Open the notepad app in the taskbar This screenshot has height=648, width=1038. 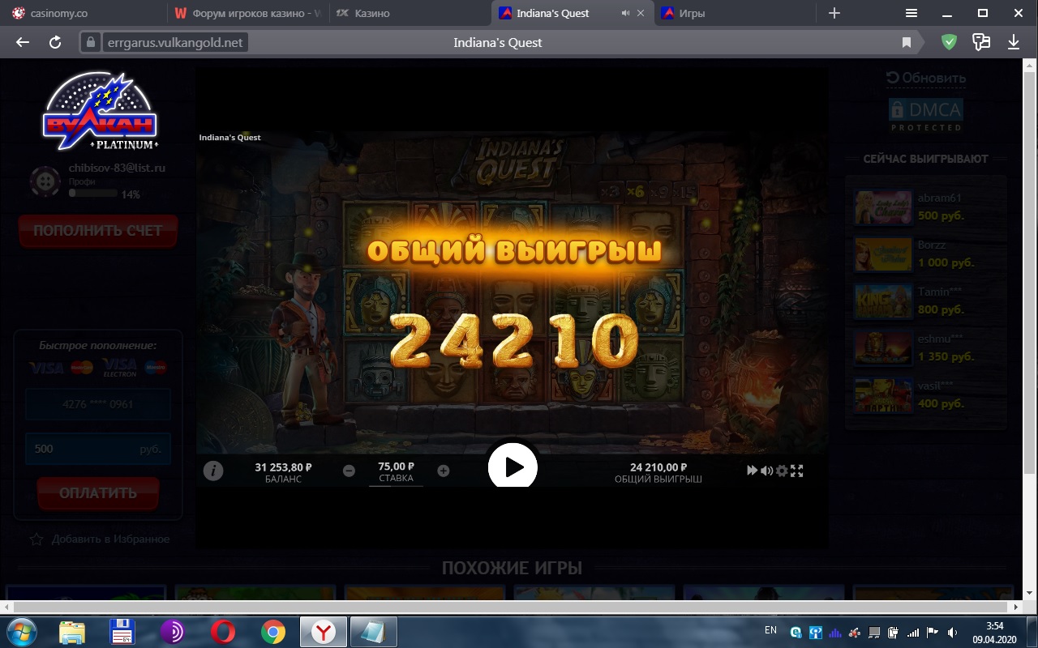[374, 632]
